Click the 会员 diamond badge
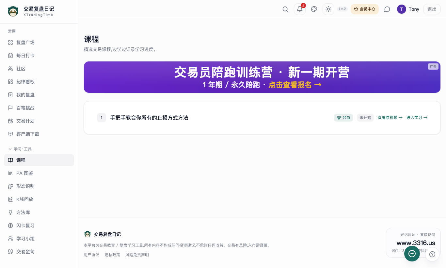446x268 pixels. click(343, 118)
